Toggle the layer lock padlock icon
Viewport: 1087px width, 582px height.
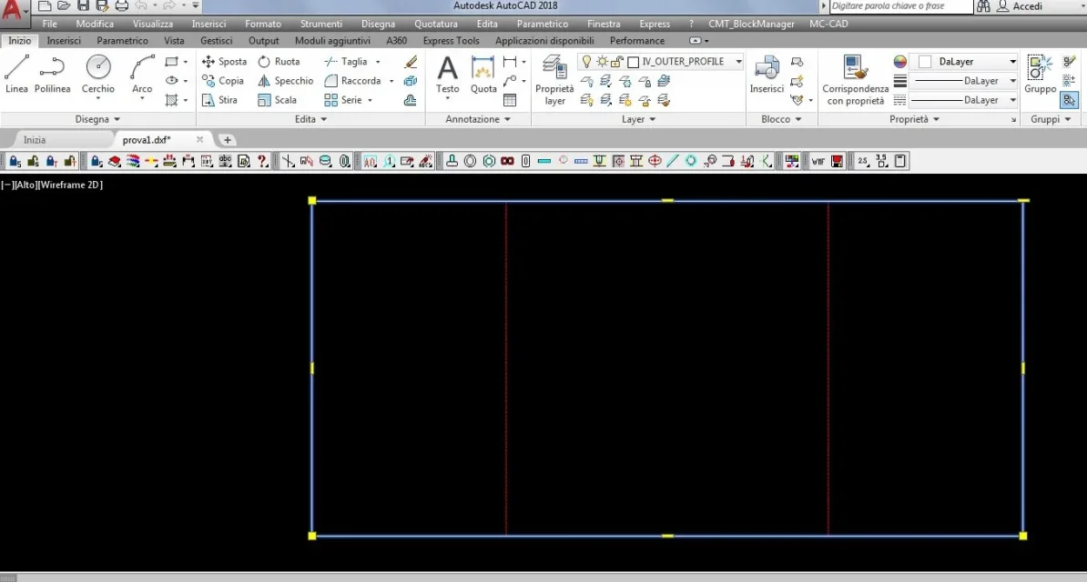tap(616, 62)
